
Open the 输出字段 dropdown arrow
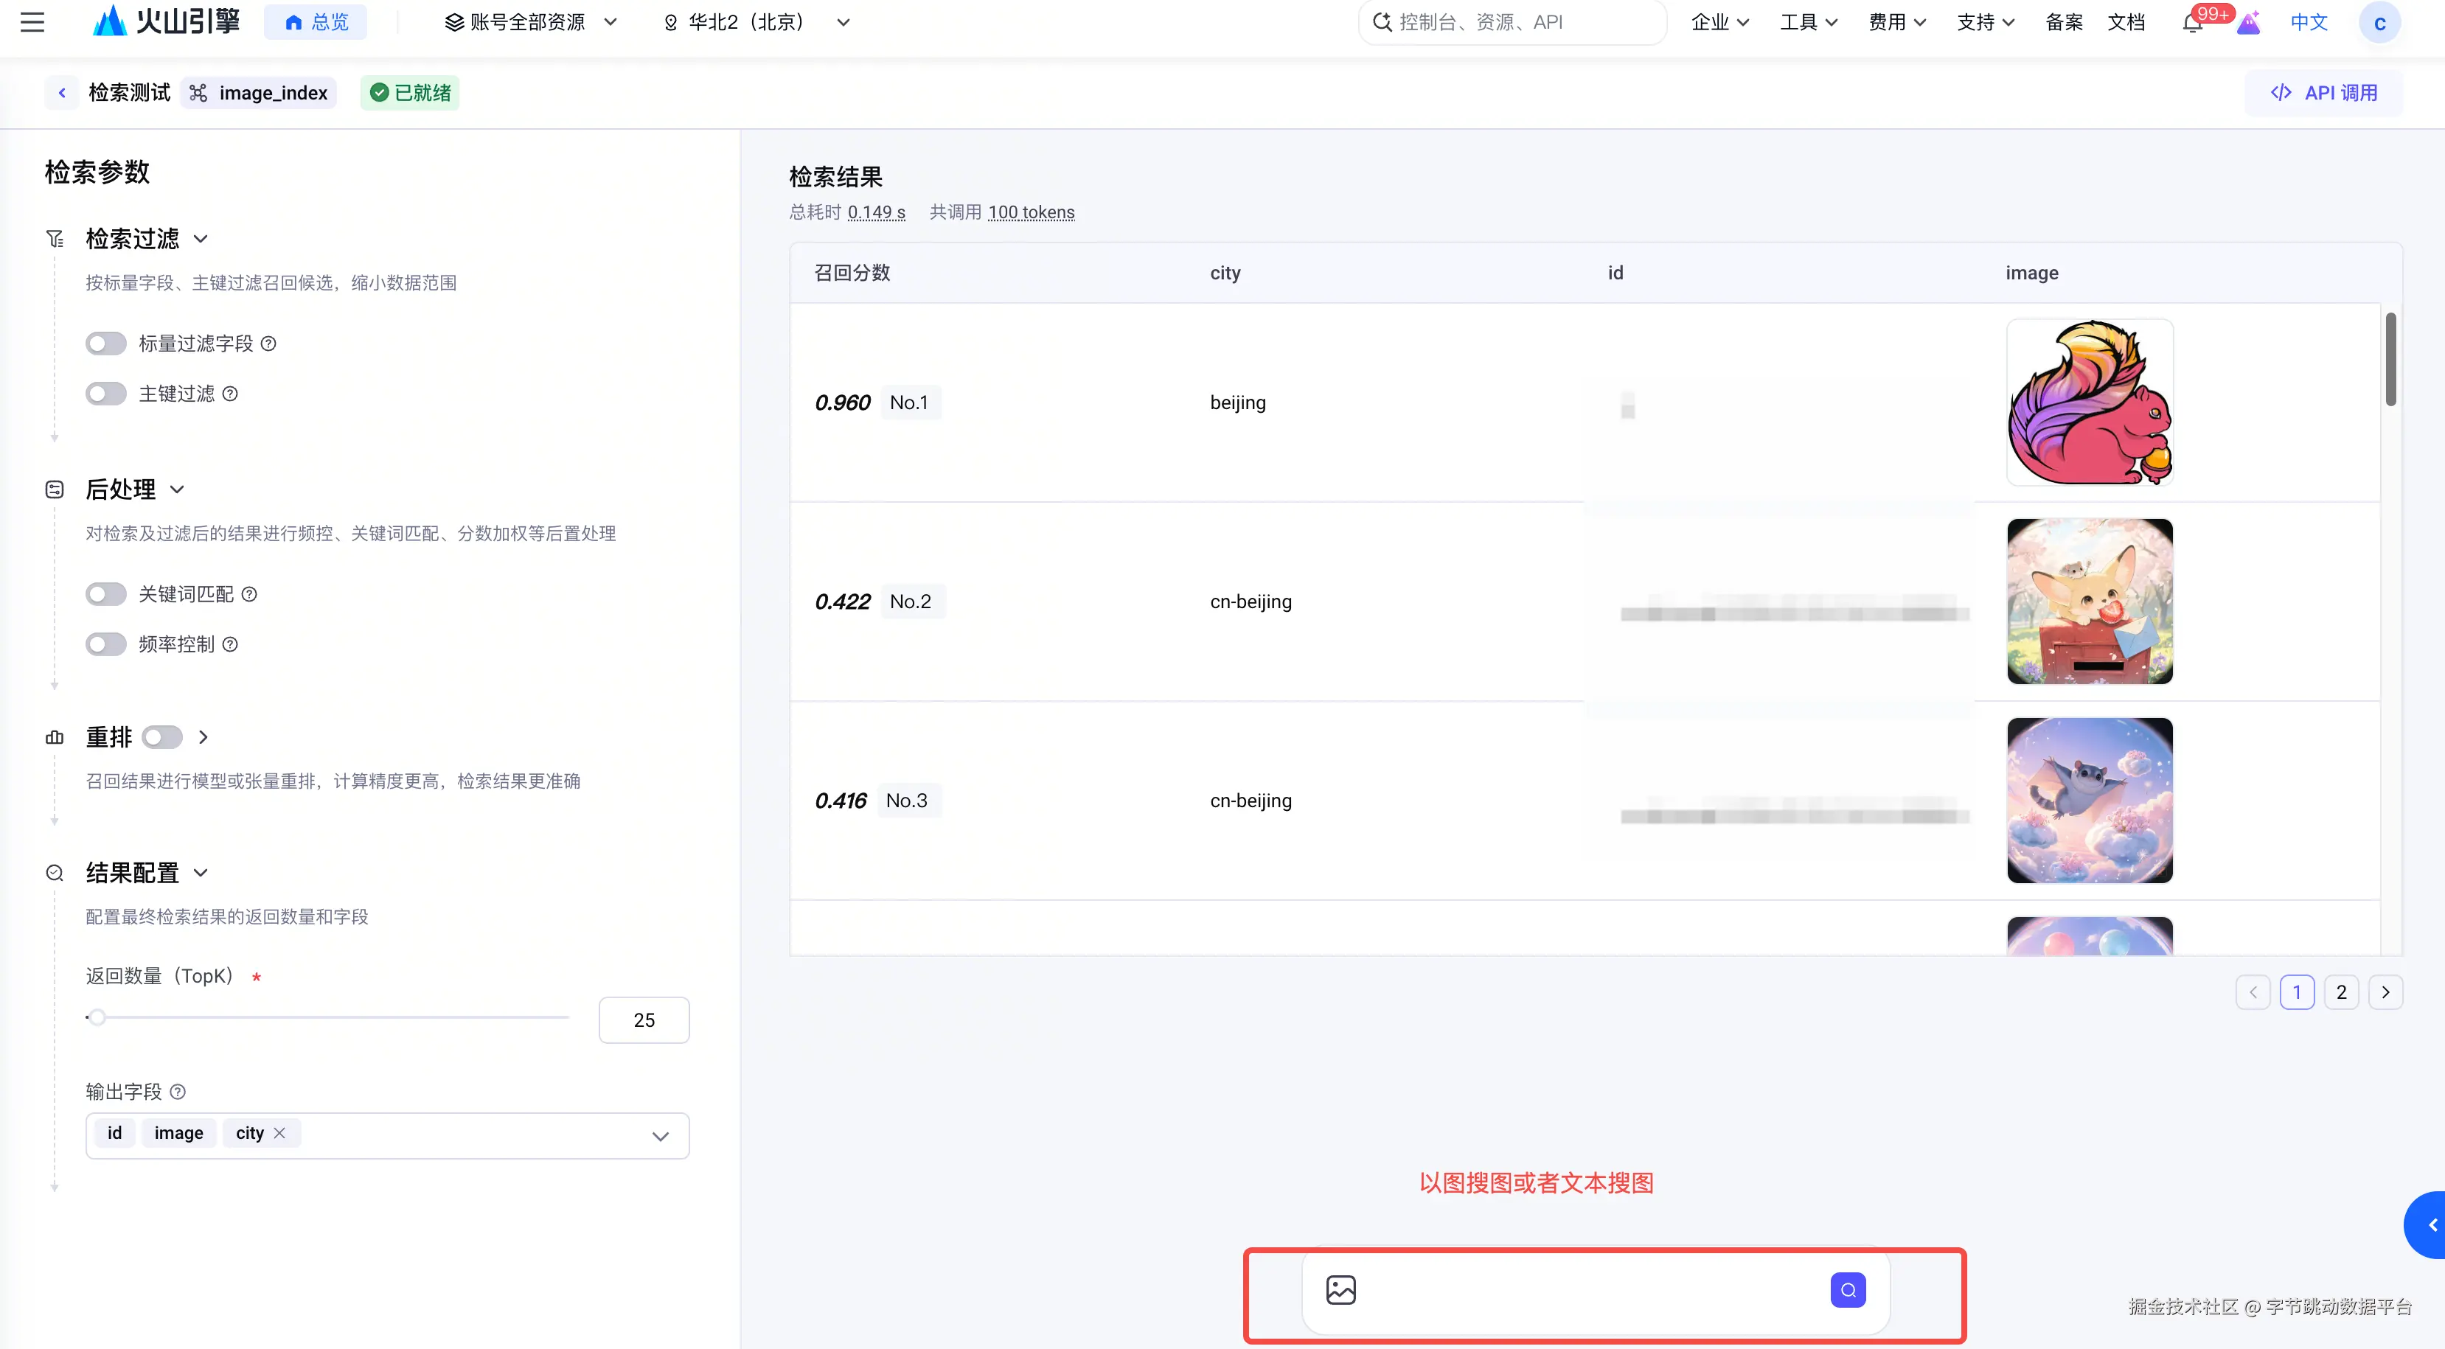[661, 1135]
